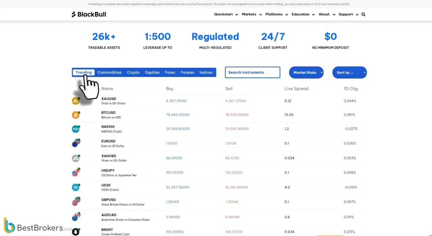Click BTCUSD live spread 13.00

(289, 115)
